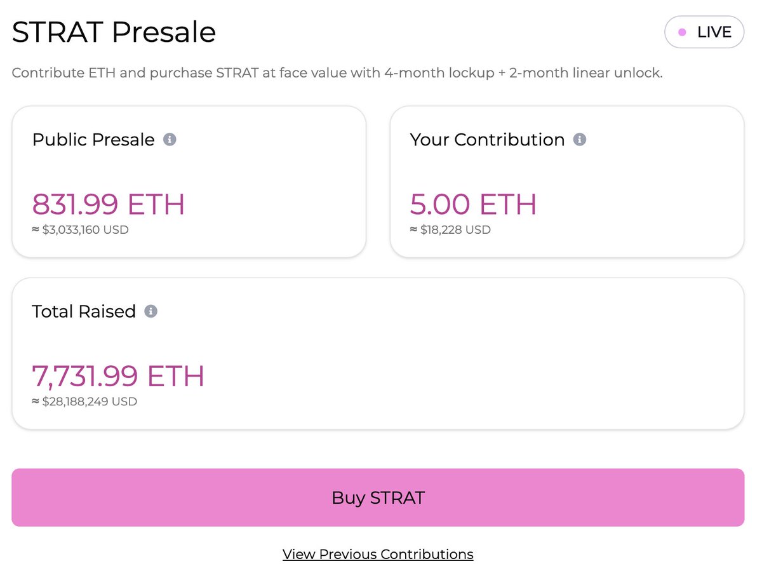The image size is (762, 573).
Task: Select the LIVE status badge
Action: coord(704,32)
